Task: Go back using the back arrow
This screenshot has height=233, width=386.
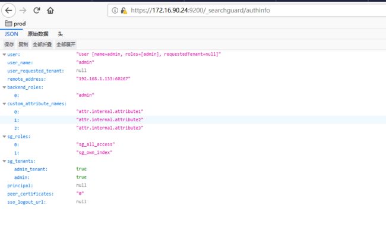Action: pos(9,10)
